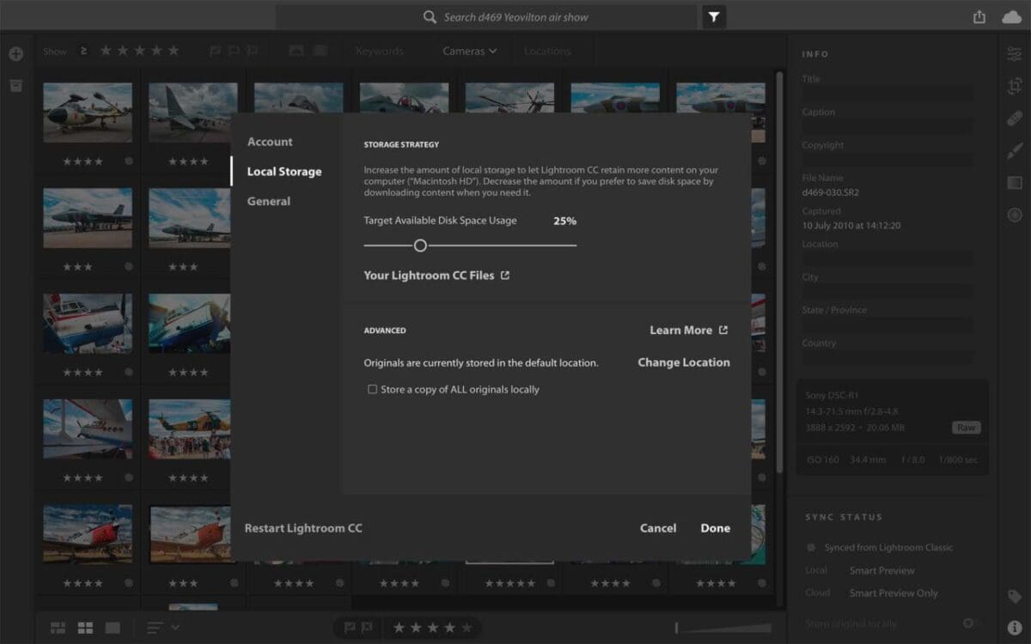Open the rating operator ≥ dropdown
Viewport: 1031px width, 644px height.
click(83, 51)
